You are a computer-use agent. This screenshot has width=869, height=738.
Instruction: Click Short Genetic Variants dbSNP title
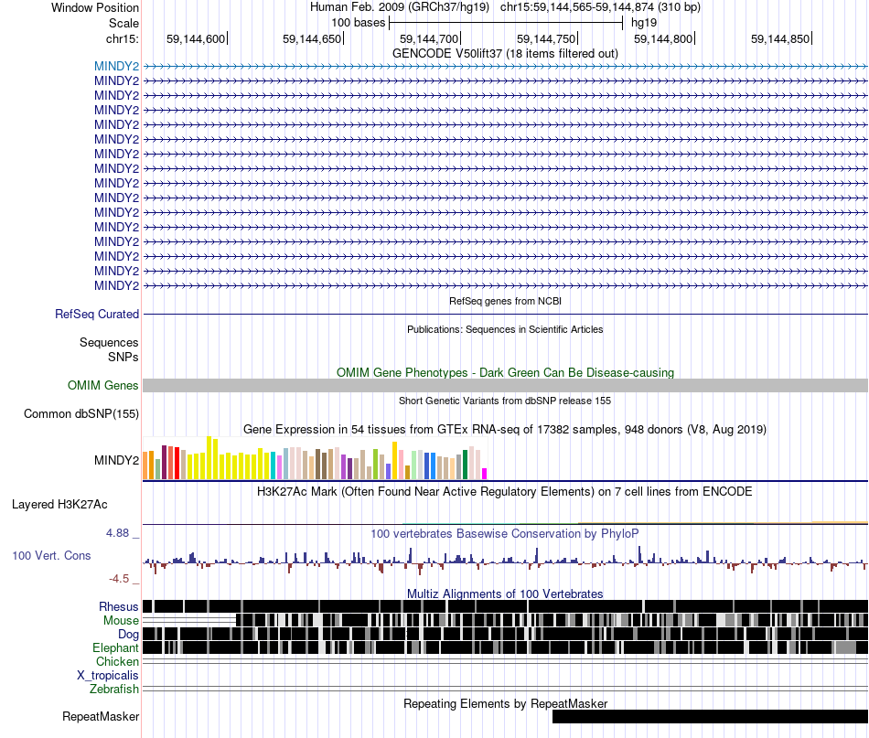point(505,401)
